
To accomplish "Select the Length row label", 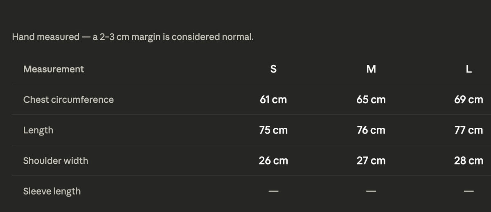I will tap(38, 130).
